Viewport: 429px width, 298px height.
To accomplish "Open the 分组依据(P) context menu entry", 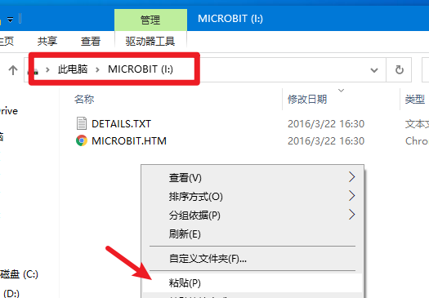I will pos(252,216).
